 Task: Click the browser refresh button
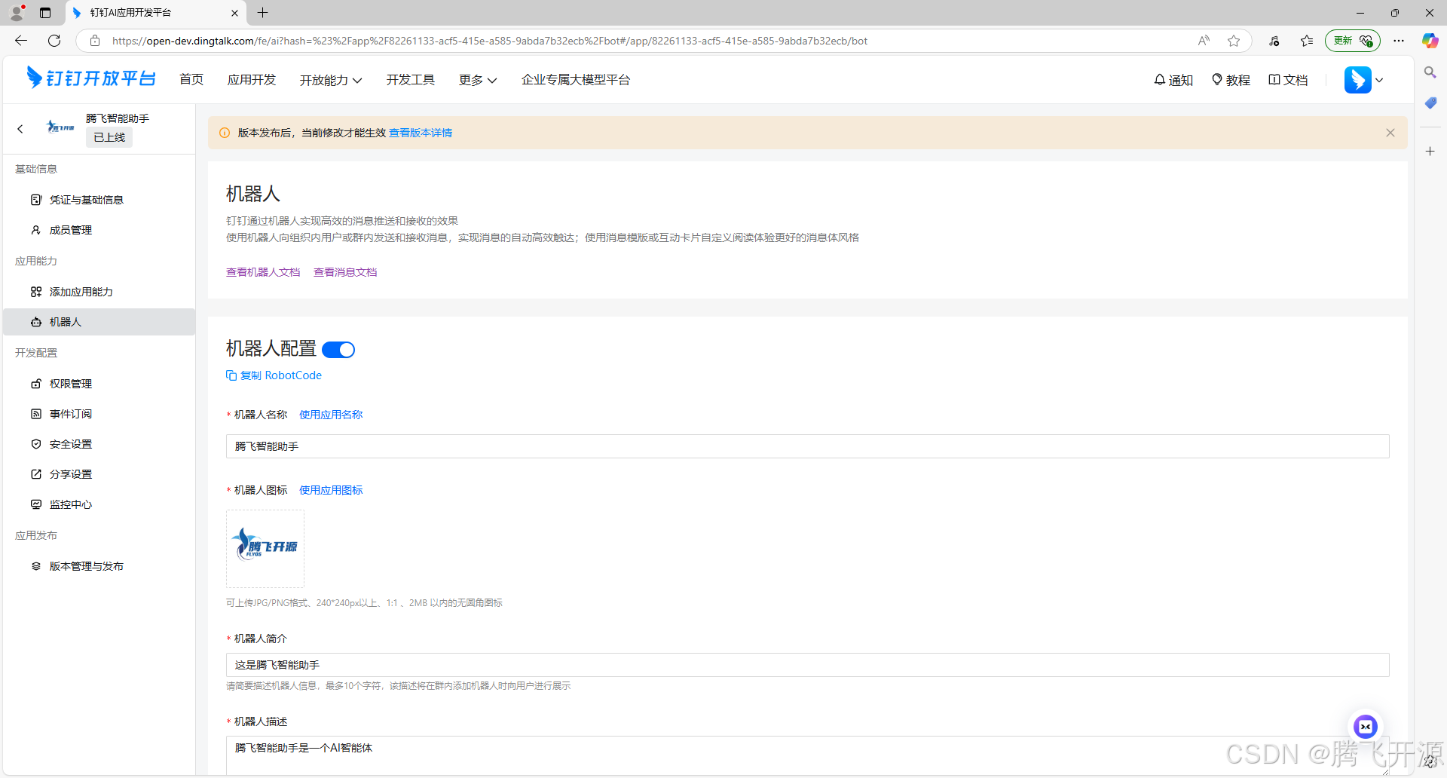coord(54,41)
